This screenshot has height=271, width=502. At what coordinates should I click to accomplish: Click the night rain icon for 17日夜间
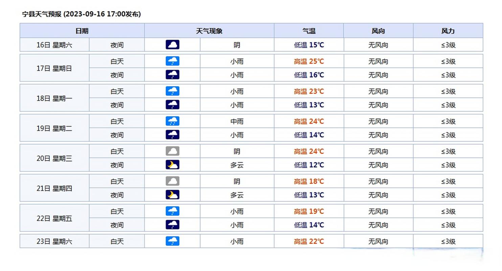pyautogui.click(x=172, y=75)
